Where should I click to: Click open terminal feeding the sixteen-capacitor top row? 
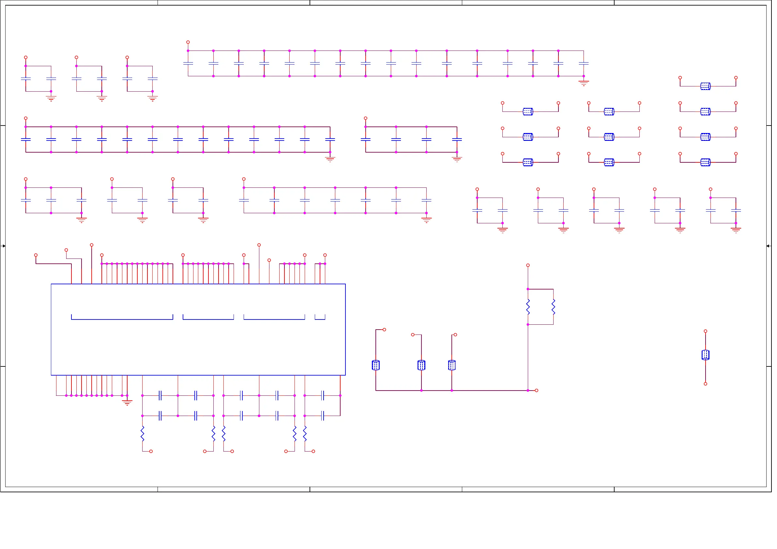tap(188, 42)
